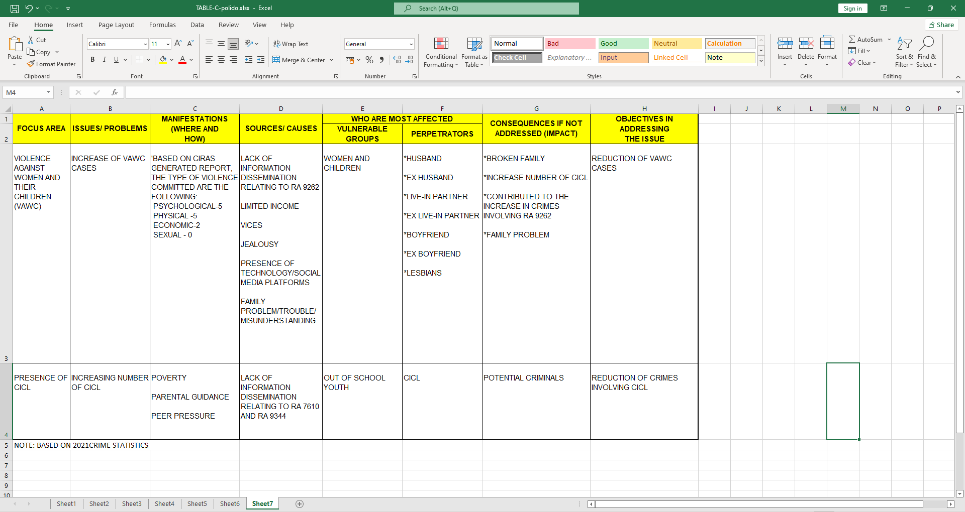Click the Insert Function fx button

click(115, 92)
